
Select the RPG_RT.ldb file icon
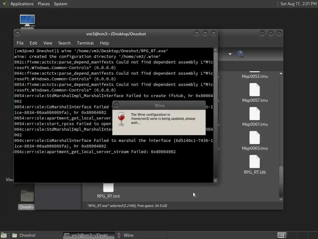pyautogui.click(x=255, y=162)
